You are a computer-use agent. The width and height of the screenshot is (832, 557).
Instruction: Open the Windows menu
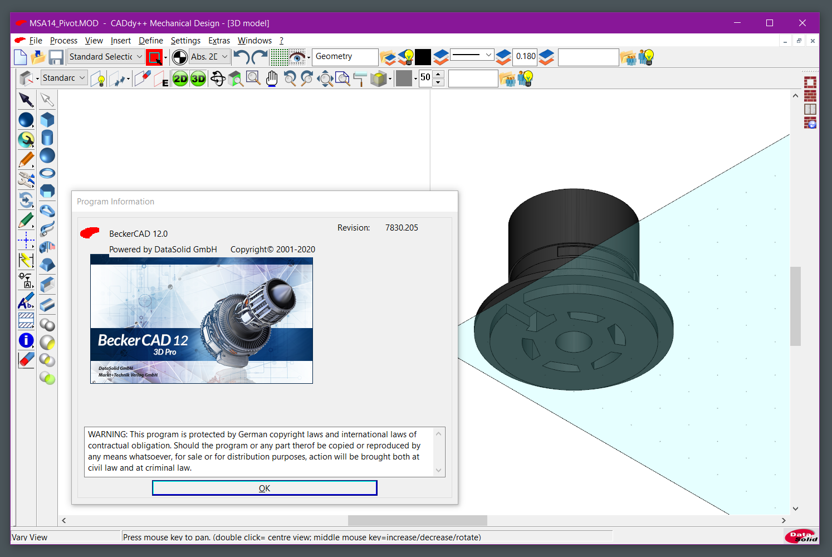[255, 41]
